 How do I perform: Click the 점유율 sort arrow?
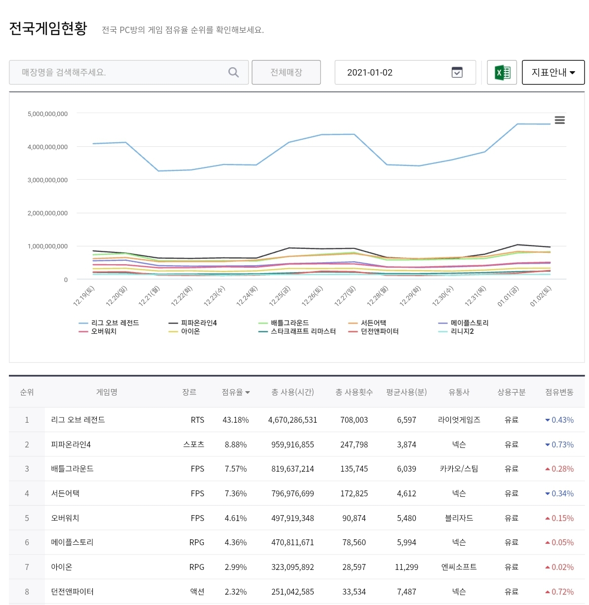[x=247, y=393]
